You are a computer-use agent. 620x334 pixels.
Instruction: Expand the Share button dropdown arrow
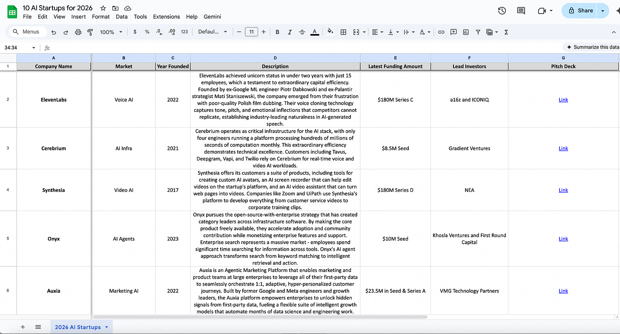coord(603,11)
